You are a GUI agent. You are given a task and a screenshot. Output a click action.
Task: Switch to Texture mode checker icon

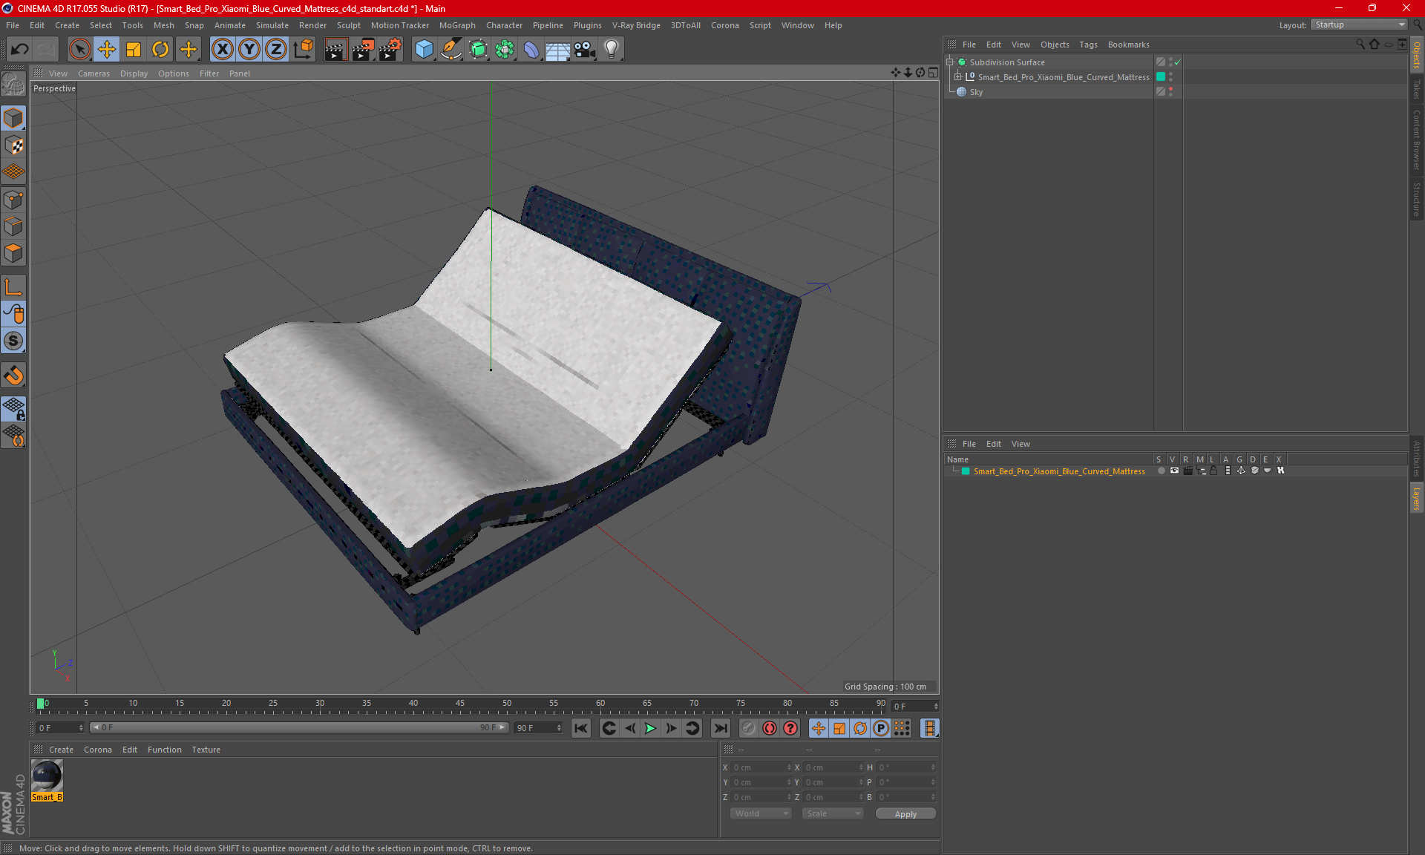pyautogui.click(x=13, y=145)
